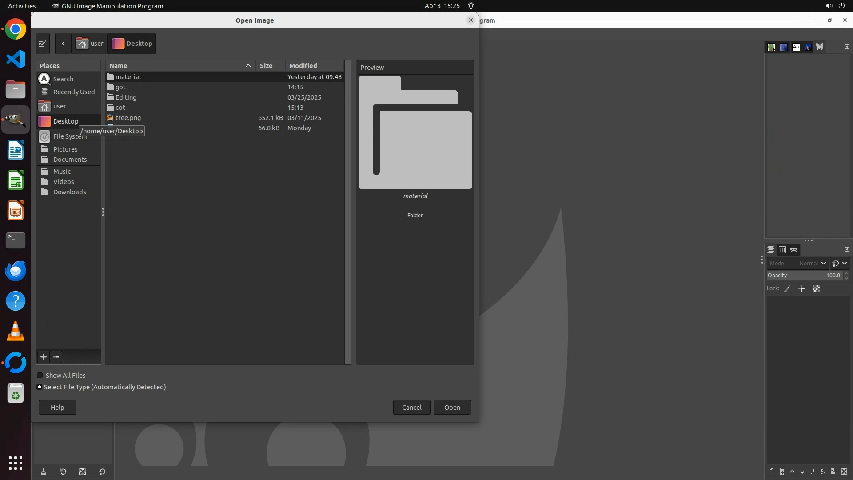Expand Select File Type section

click(40, 387)
